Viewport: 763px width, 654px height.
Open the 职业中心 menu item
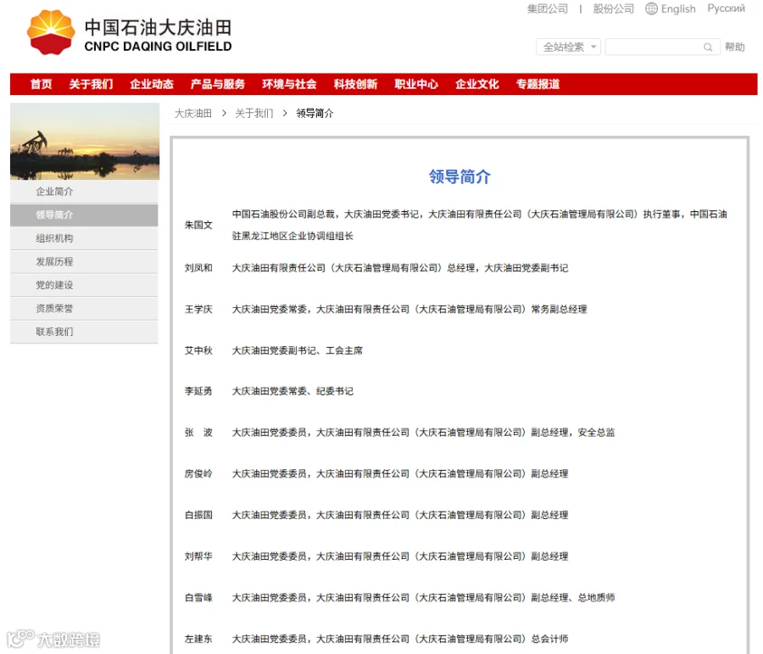[x=416, y=84]
